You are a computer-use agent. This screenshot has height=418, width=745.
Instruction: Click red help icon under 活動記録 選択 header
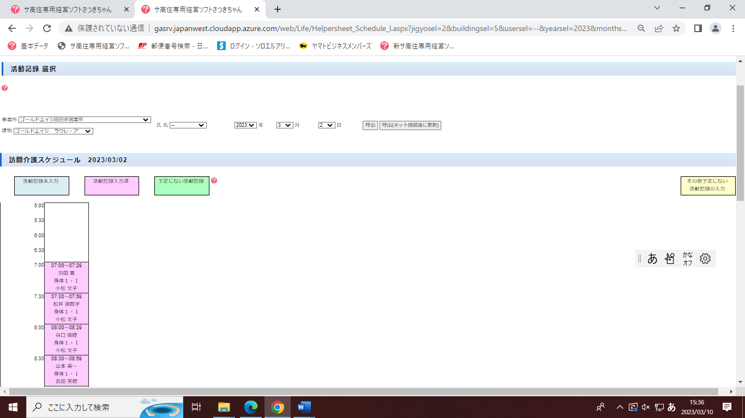coord(5,88)
